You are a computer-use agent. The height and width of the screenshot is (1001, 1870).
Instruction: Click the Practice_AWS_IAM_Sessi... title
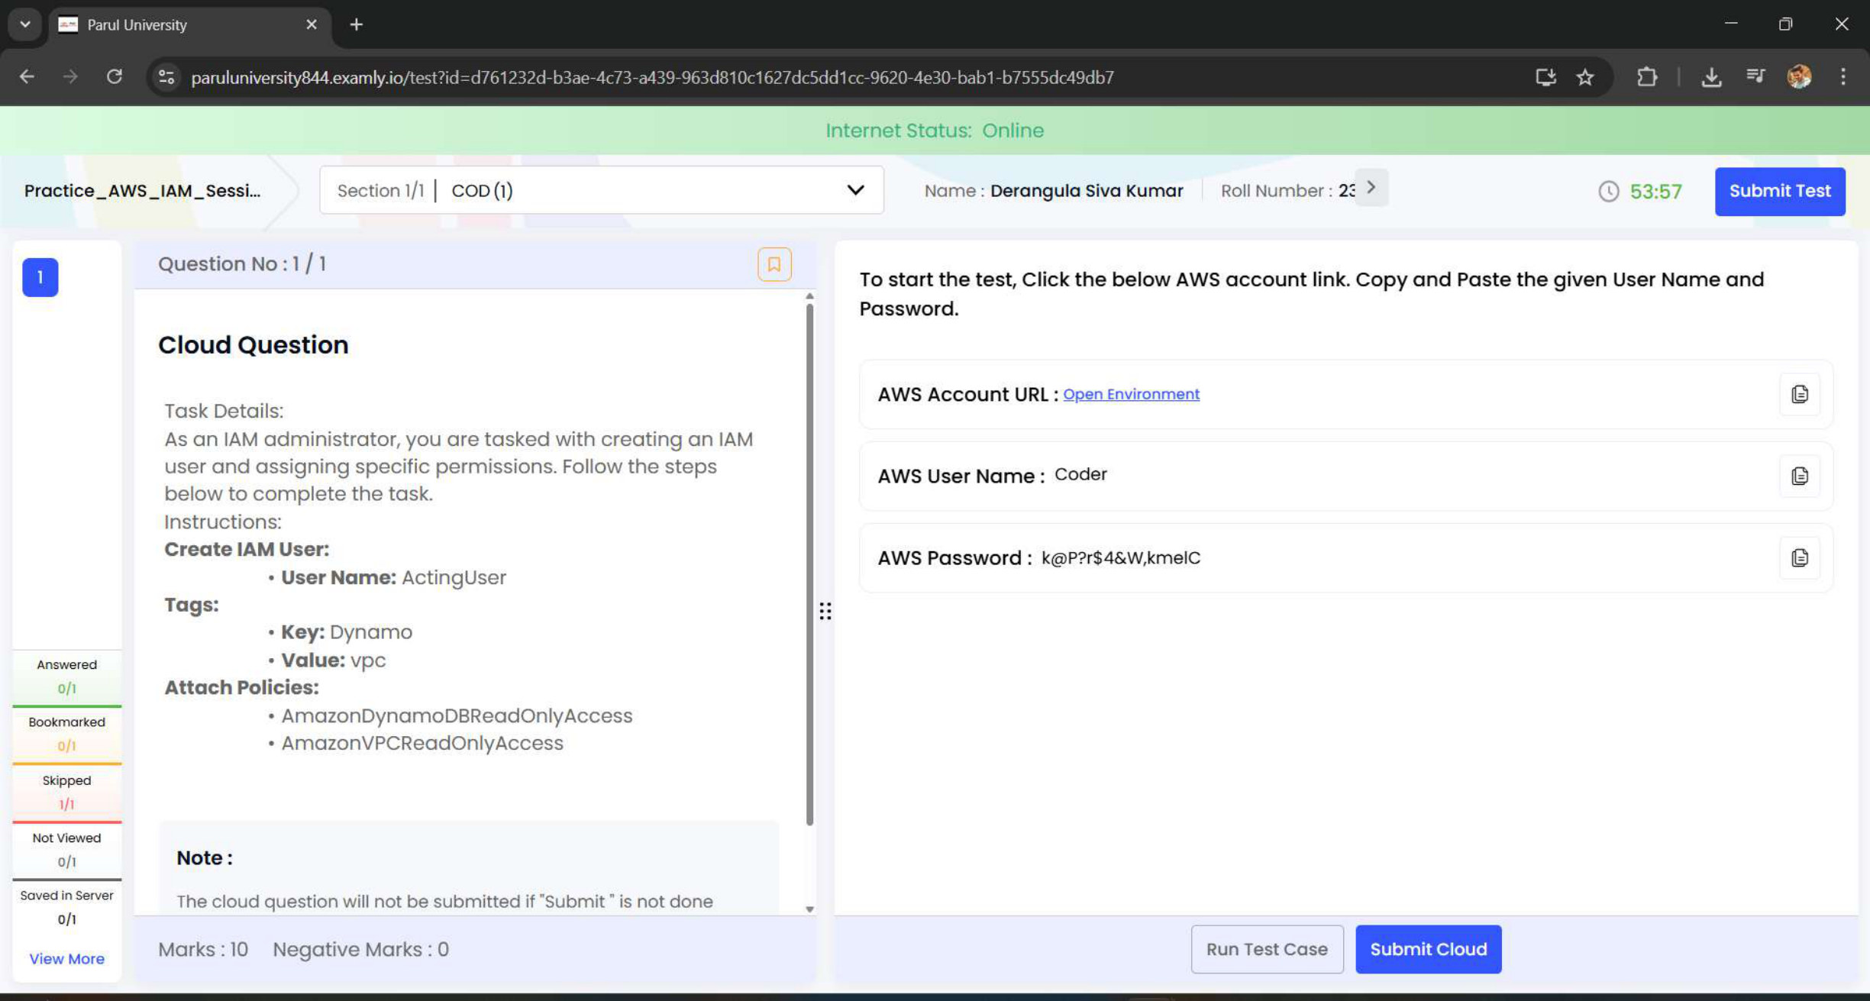(x=143, y=190)
